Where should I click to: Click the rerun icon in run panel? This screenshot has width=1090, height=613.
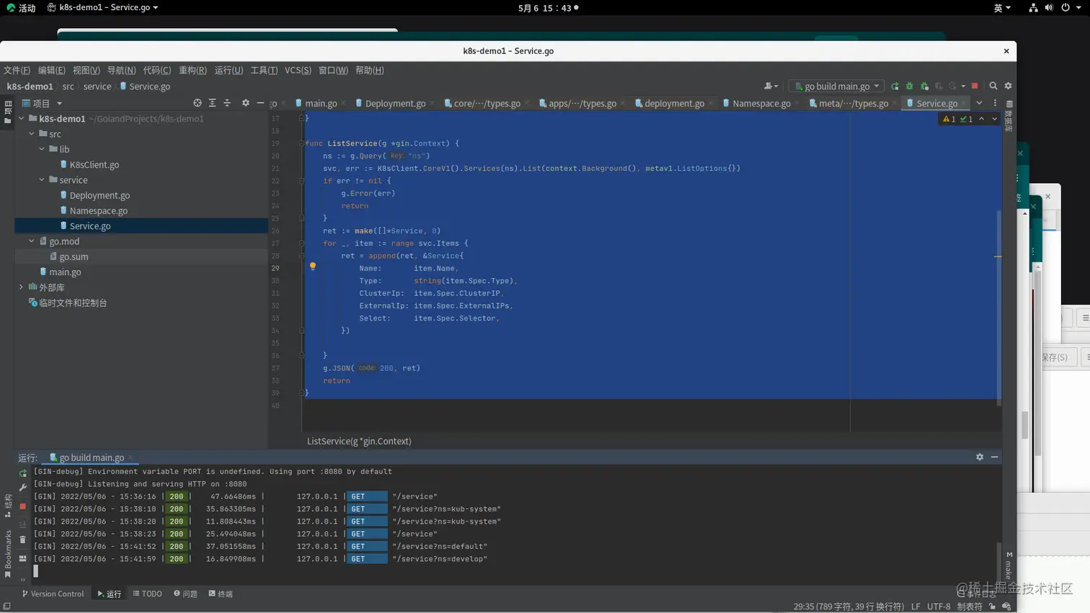23,473
